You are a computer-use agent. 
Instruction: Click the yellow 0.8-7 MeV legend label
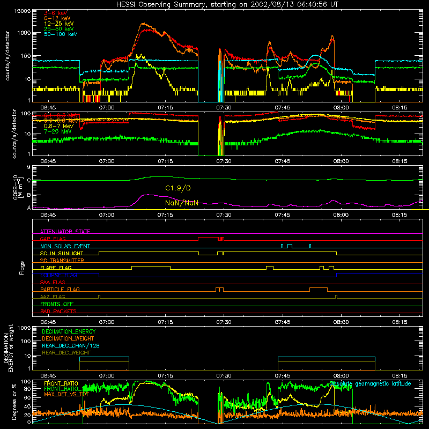pos(58,126)
